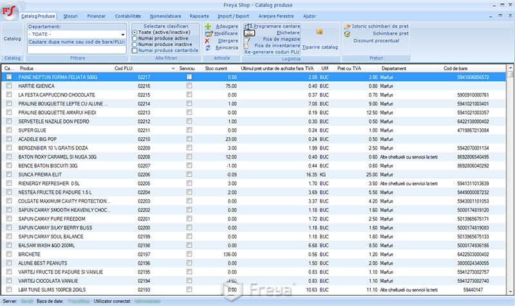Click the blue Reincarca refresh icon
Image resolution: width=515 pixels, height=306 pixels.
(208, 48)
